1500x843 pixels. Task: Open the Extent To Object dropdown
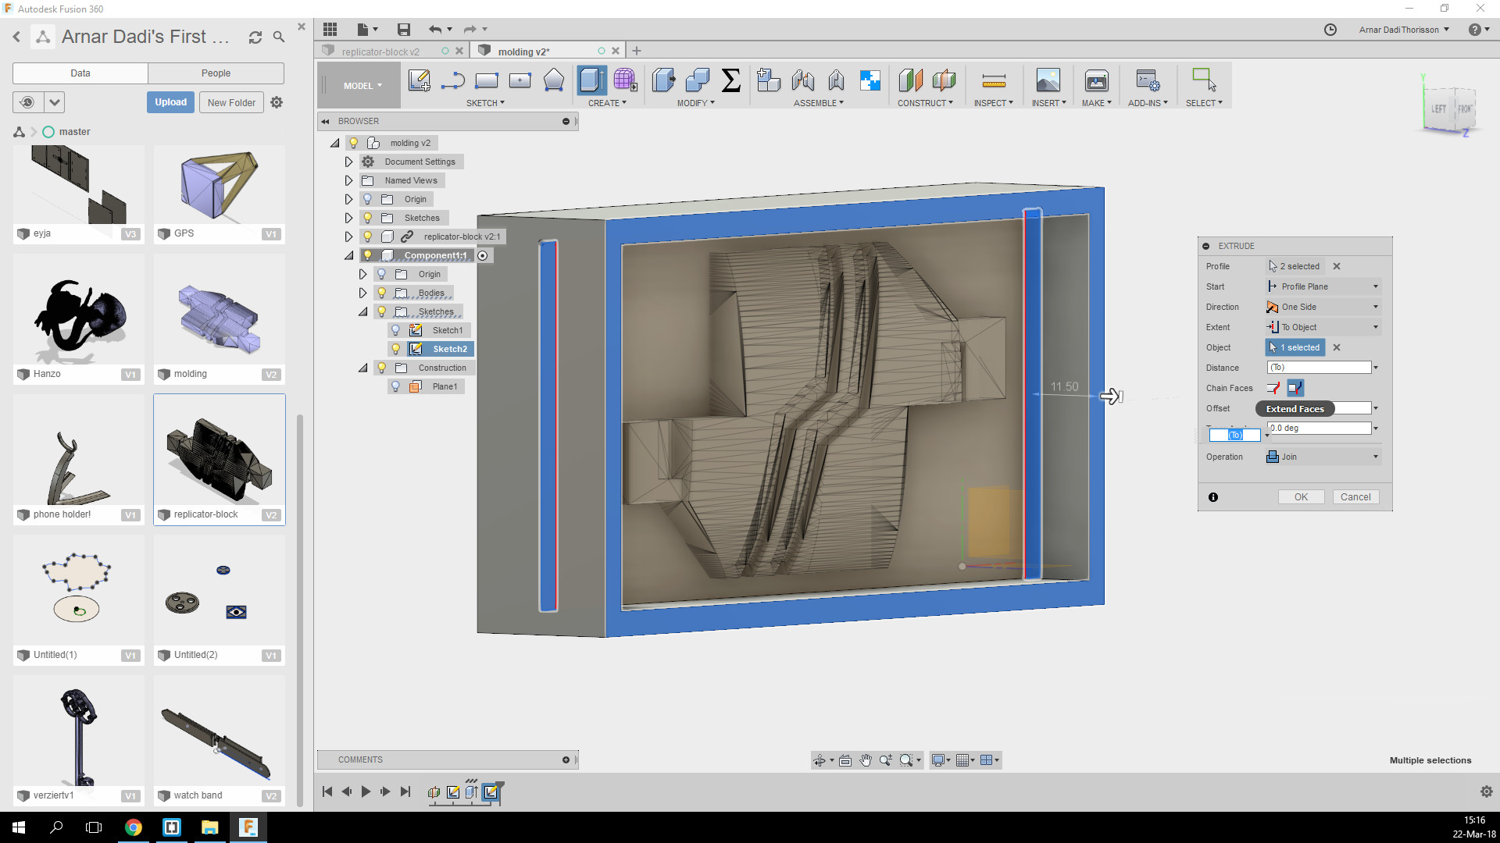[x=1323, y=327]
